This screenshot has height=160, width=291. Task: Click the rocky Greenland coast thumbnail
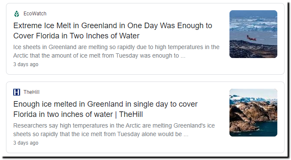pos(253,113)
